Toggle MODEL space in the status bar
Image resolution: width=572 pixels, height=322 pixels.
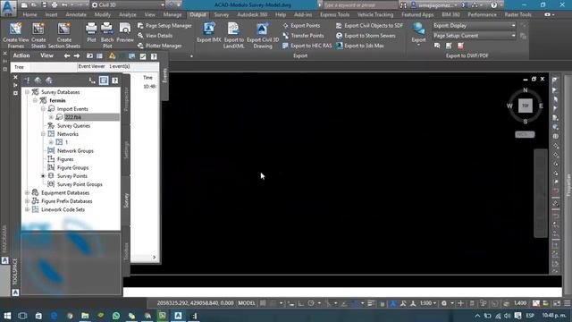pyautogui.click(x=247, y=303)
